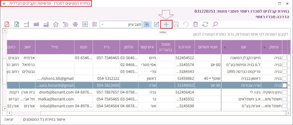The width and height of the screenshot is (293, 125).
Task: Export the list to Excel
Action: 17,24
